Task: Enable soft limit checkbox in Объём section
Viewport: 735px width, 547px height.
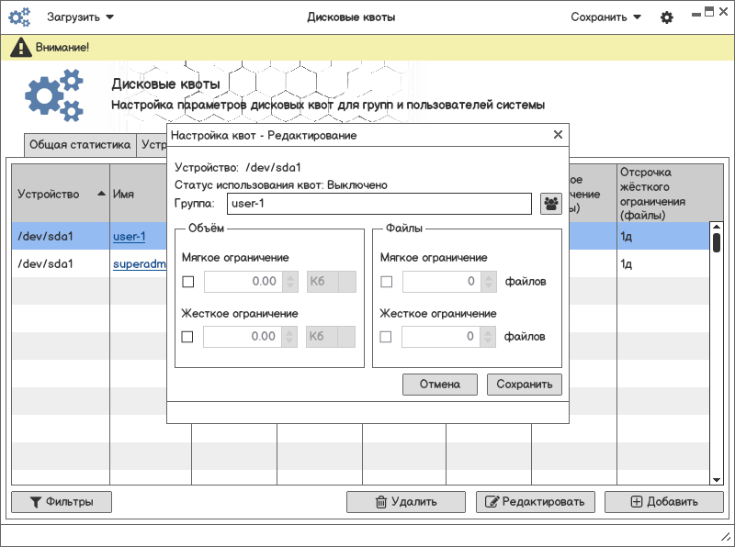Action: point(188,282)
